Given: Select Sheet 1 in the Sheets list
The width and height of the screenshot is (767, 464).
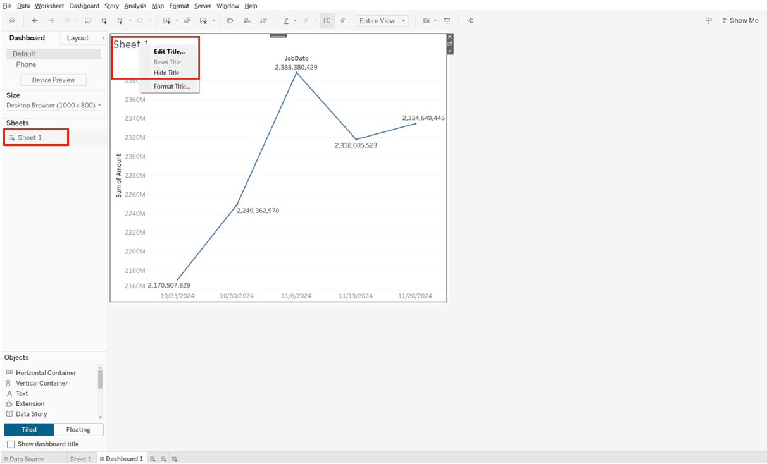Looking at the screenshot, I should point(30,138).
